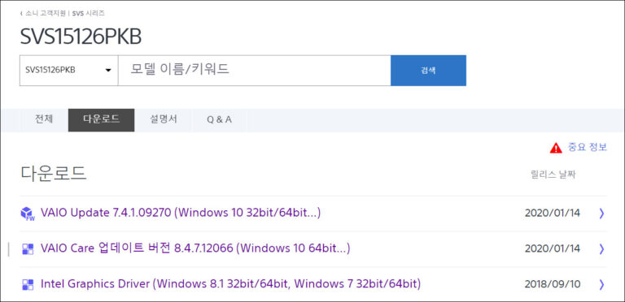This screenshot has height=302, width=625.
Task: Expand the VAIO Update row chevron
Action: (601, 214)
